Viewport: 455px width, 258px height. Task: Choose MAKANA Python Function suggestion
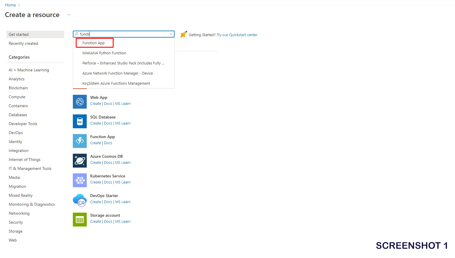(x=104, y=53)
